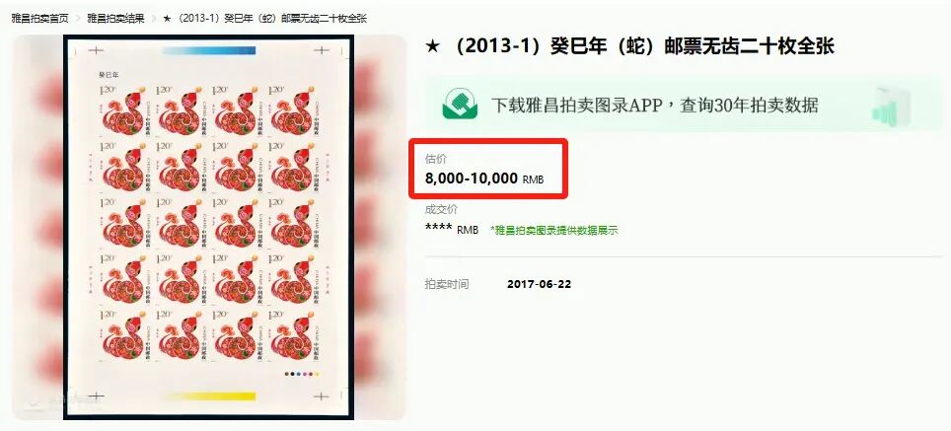Screen dimensions: 951x431
Task: Click the hidden **** RMB final price
Action: point(451,229)
